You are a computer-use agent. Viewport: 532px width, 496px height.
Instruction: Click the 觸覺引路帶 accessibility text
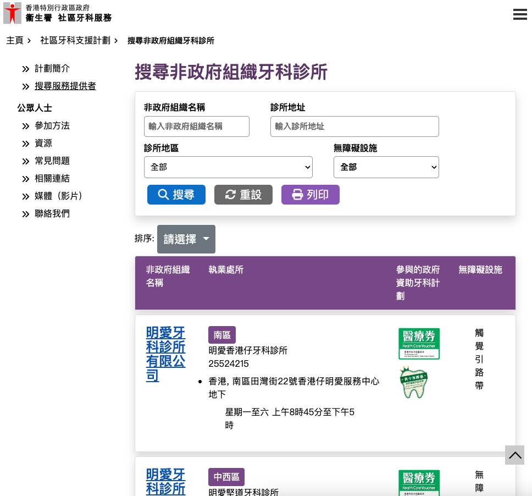pos(479,359)
